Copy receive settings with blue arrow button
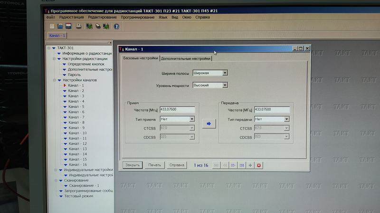Image resolution: width=380 pixels, height=213 pixels. pyautogui.click(x=209, y=124)
